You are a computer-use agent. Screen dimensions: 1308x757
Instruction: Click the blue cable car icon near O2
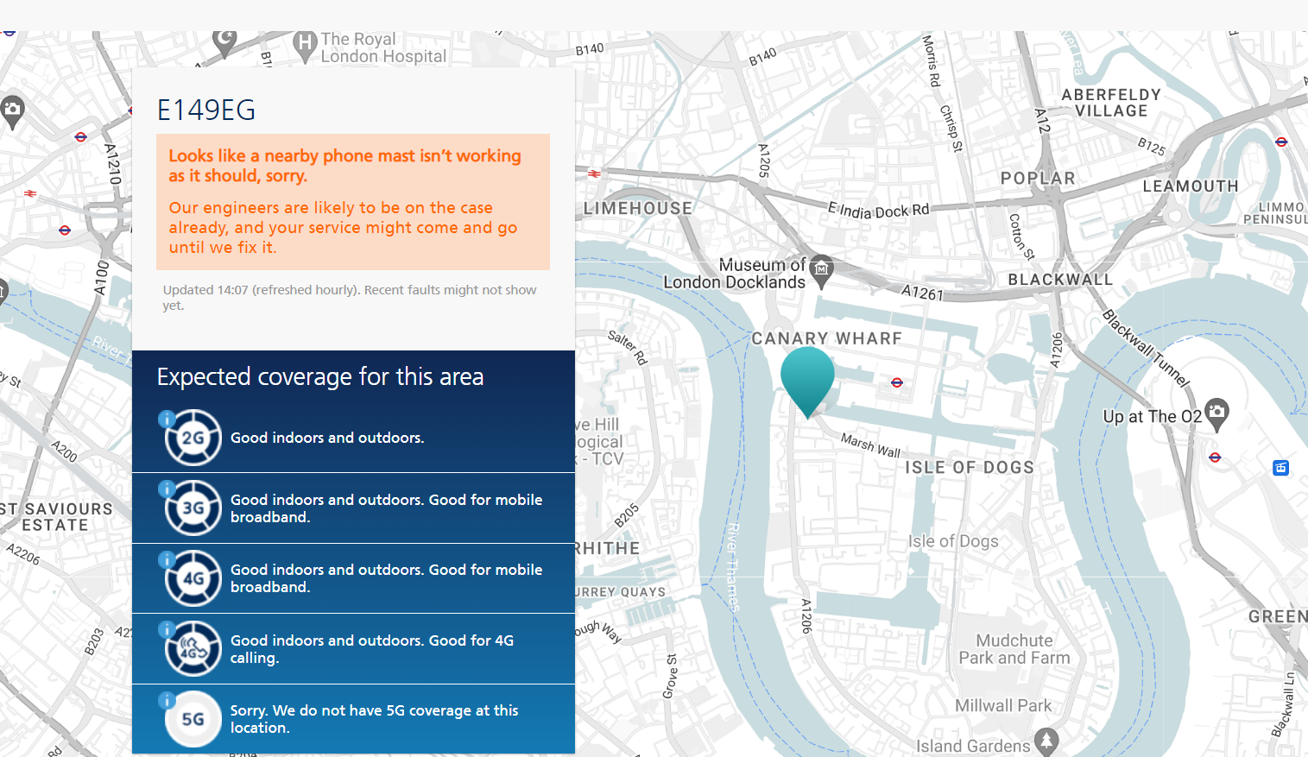pos(1280,468)
